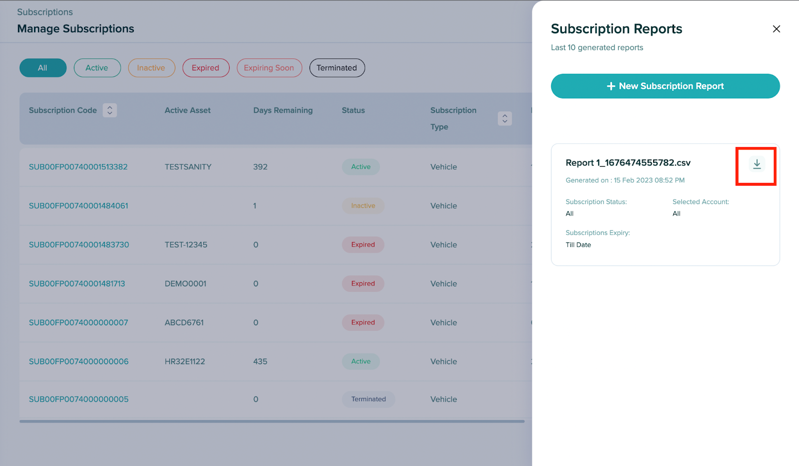The width and height of the screenshot is (799, 466).
Task: Download the Report 1 CSV file
Action: coord(757,164)
